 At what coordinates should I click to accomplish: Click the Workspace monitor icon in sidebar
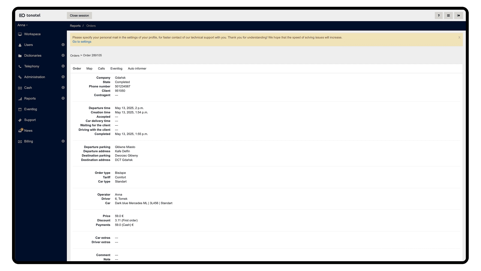point(20,34)
